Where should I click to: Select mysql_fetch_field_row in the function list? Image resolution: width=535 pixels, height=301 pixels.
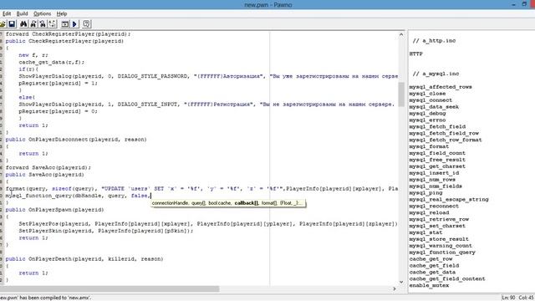click(444, 134)
